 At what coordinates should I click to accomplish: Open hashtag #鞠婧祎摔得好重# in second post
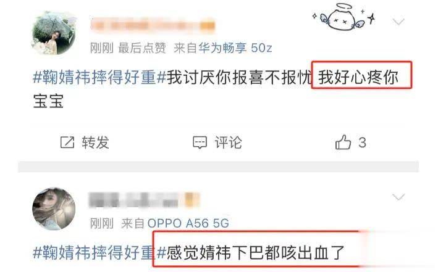pos(99,252)
